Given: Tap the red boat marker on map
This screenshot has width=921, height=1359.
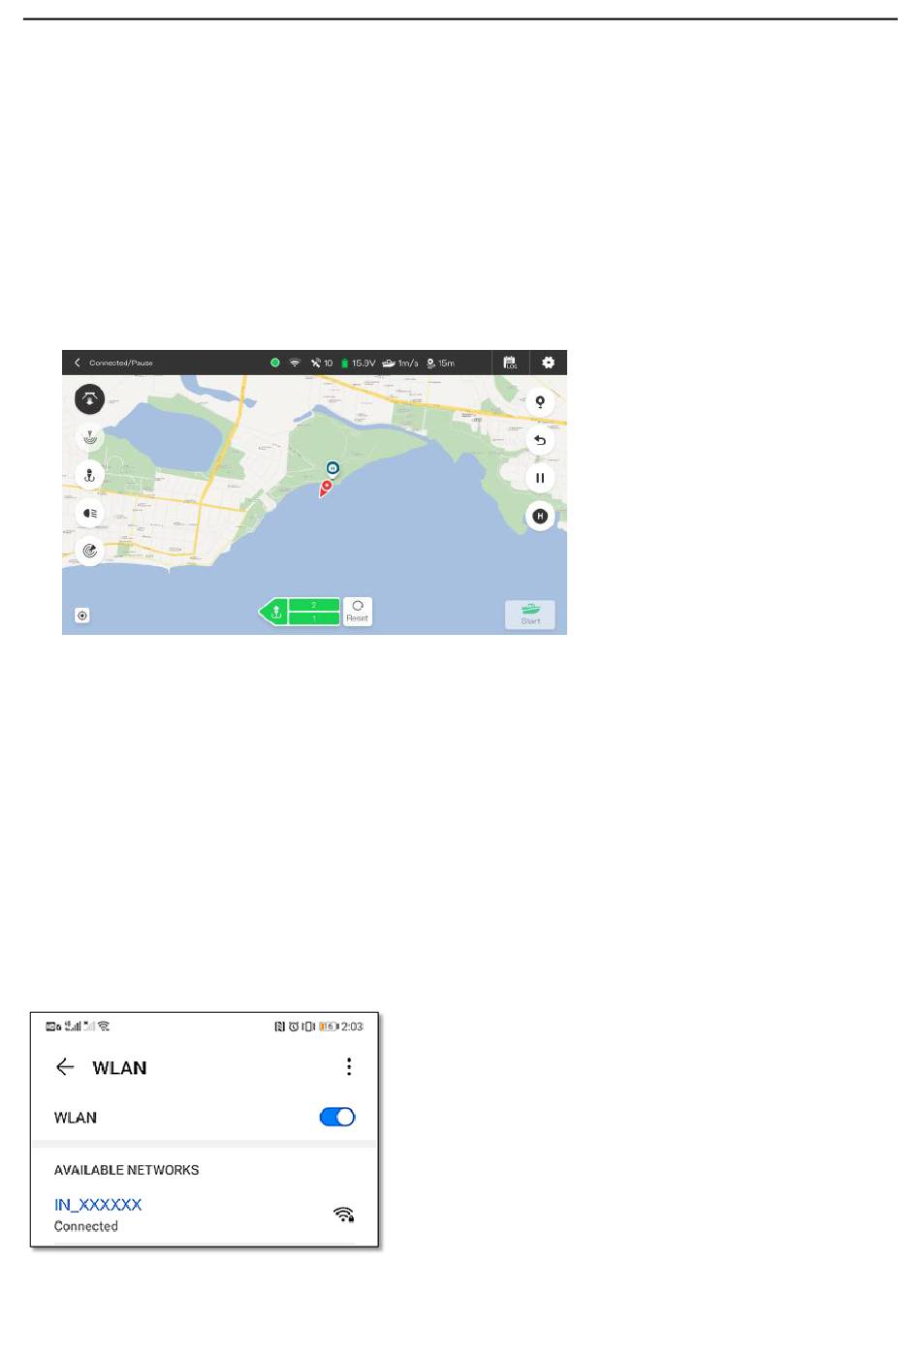Looking at the screenshot, I should [x=326, y=489].
